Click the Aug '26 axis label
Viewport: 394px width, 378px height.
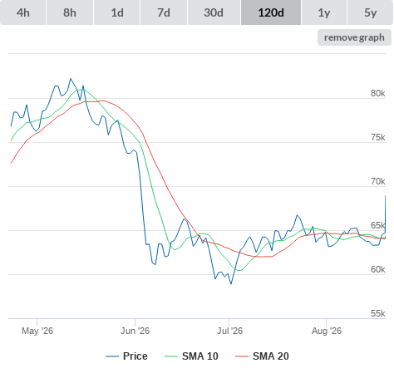[x=327, y=331]
